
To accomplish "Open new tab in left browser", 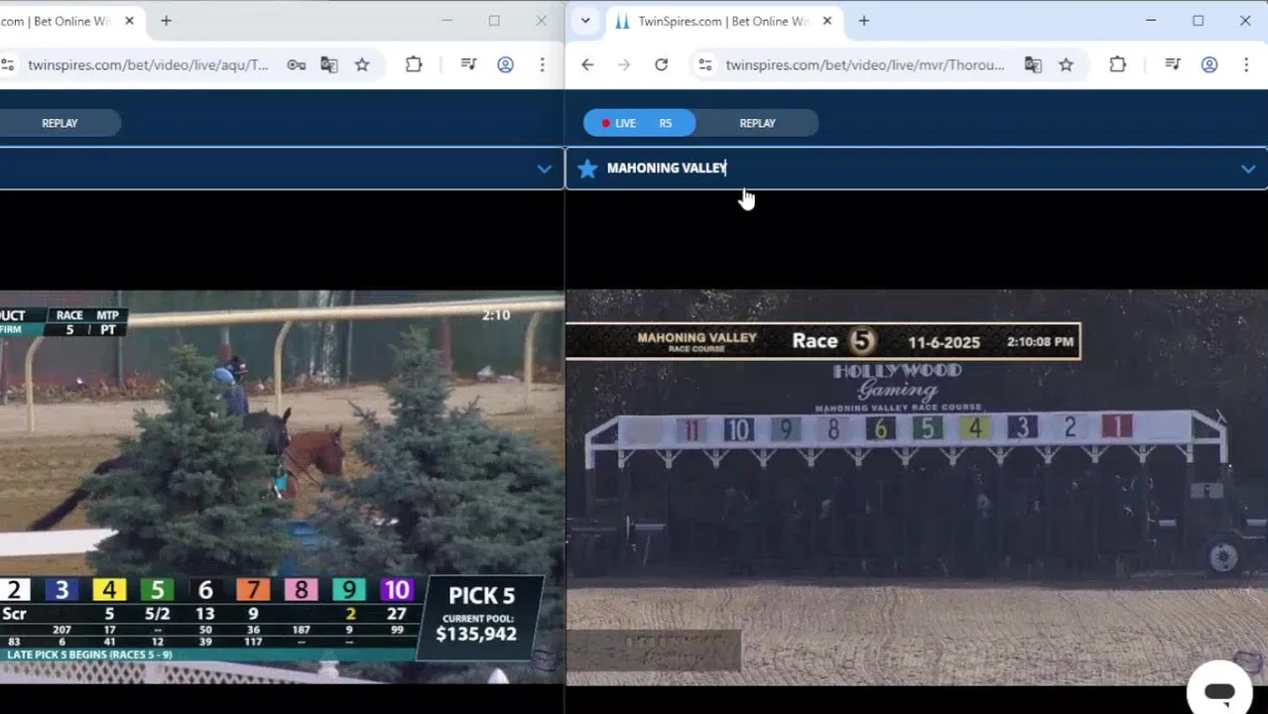I will pyautogui.click(x=166, y=21).
